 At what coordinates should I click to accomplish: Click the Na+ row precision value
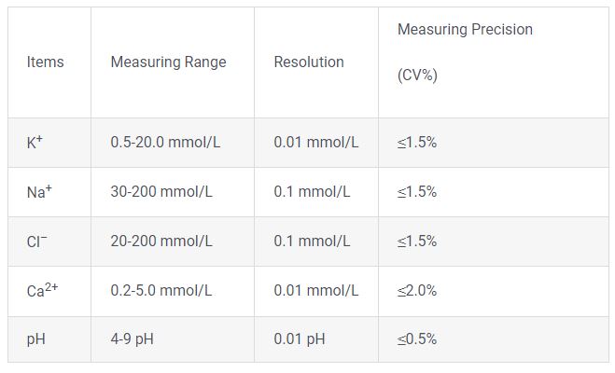417,192
